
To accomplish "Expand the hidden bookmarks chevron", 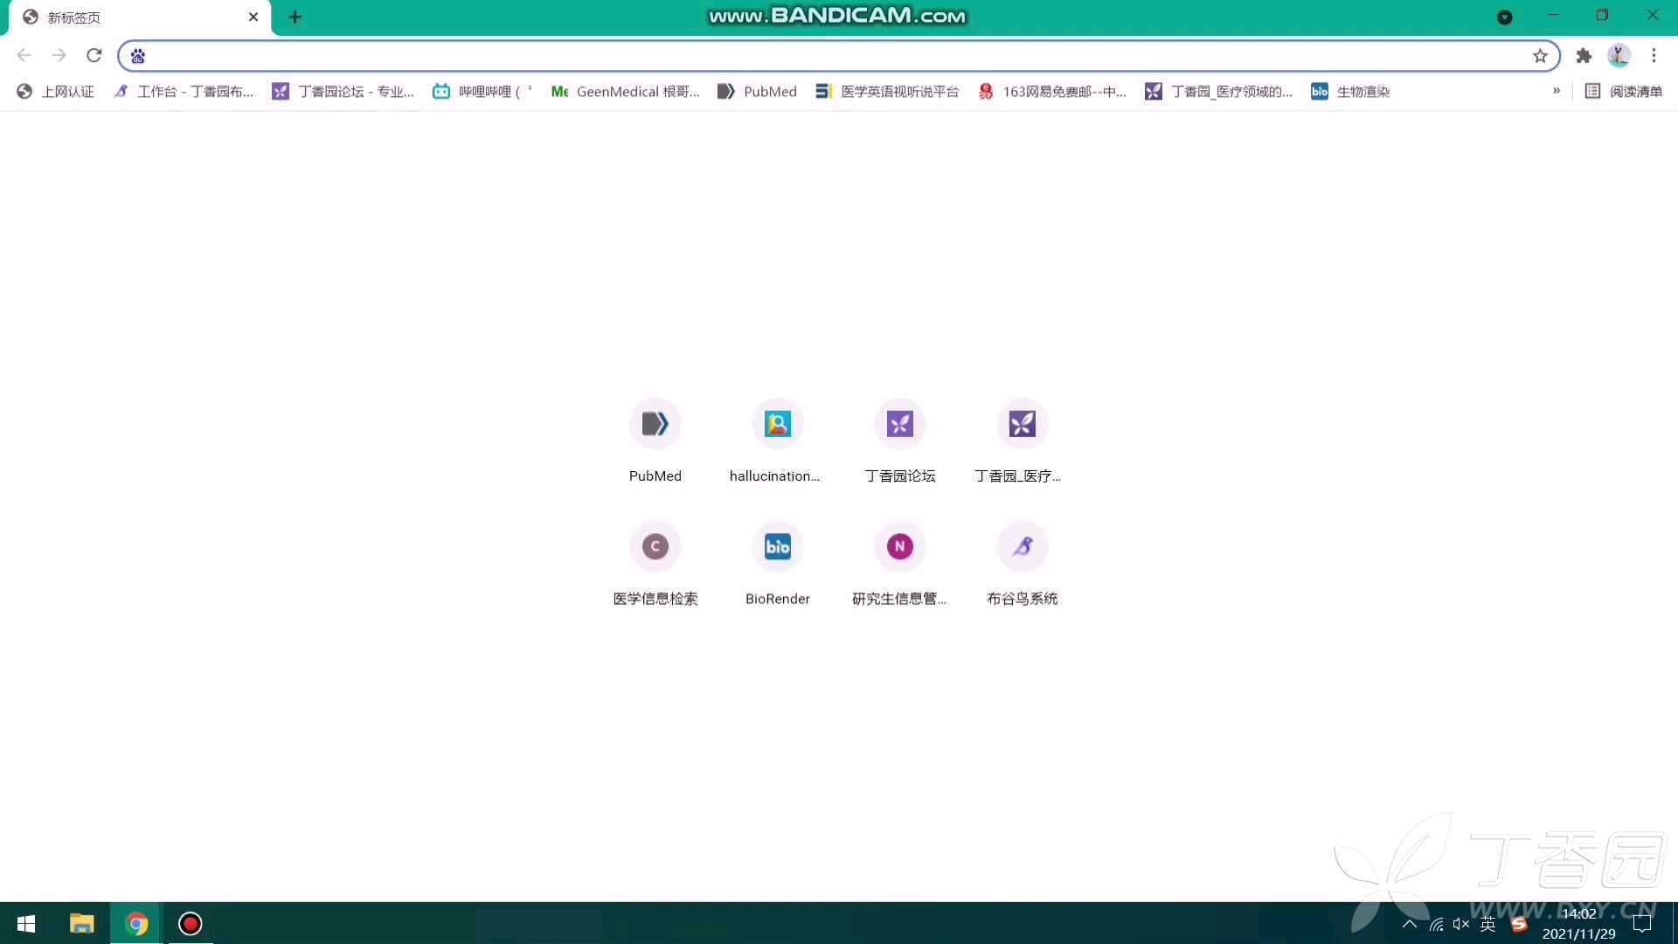I will coord(1557,91).
